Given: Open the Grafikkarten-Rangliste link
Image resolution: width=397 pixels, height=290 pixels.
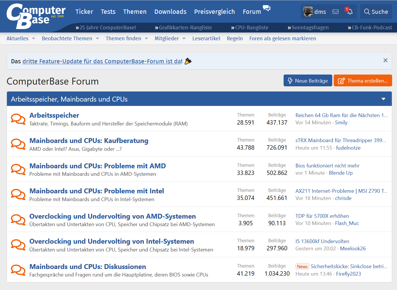Looking at the screenshot, I should [x=183, y=28].
